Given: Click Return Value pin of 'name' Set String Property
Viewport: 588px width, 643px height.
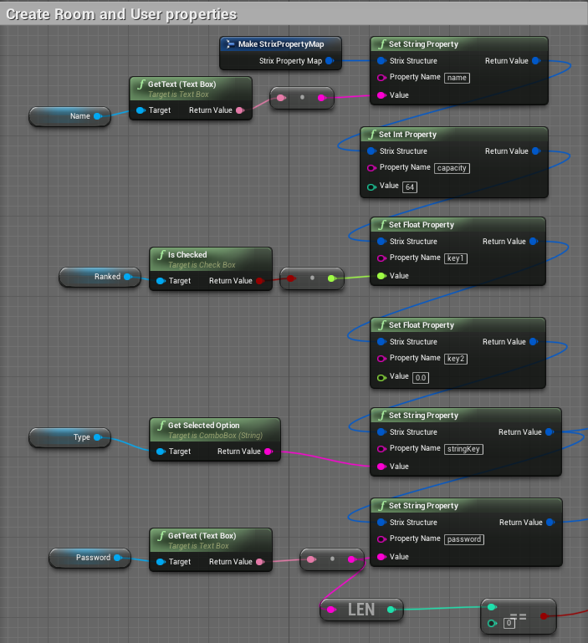Looking at the screenshot, I should coord(536,61).
